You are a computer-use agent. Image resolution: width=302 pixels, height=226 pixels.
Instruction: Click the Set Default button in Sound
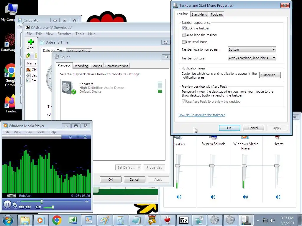click(x=126, y=167)
